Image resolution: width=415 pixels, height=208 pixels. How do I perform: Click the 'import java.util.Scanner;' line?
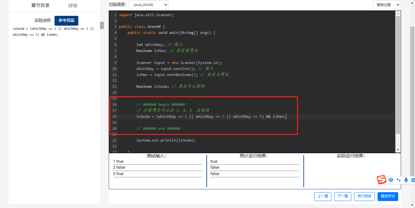146,15
